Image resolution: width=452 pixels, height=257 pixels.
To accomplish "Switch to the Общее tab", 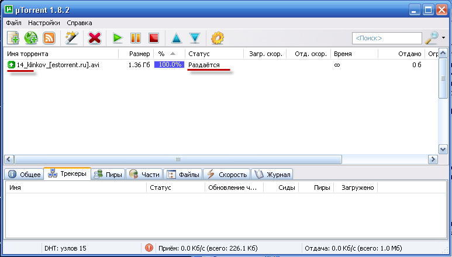I will [24, 175].
